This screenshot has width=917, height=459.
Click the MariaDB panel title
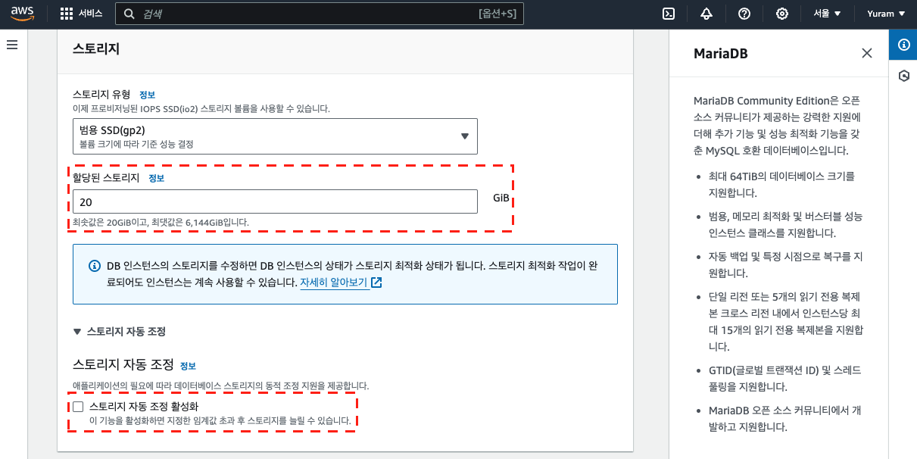[721, 53]
